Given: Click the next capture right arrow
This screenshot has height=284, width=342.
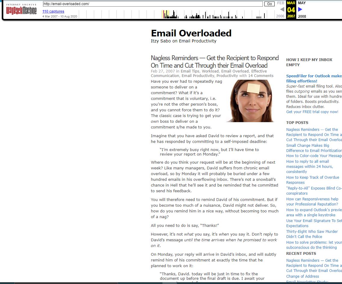Looking at the screenshot, I should pos(300,9).
